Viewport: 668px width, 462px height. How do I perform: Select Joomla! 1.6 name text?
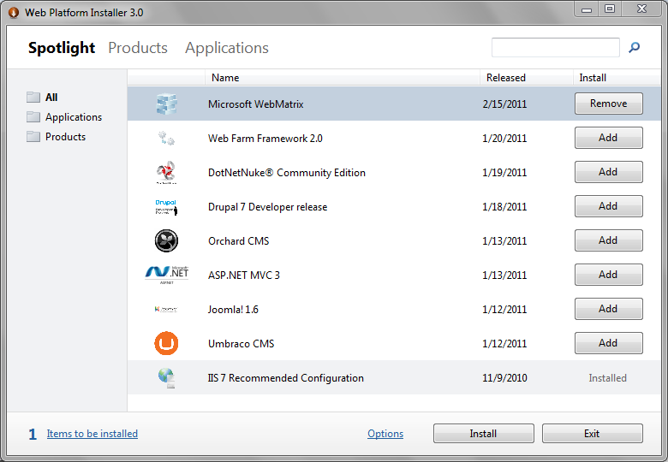(x=233, y=309)
